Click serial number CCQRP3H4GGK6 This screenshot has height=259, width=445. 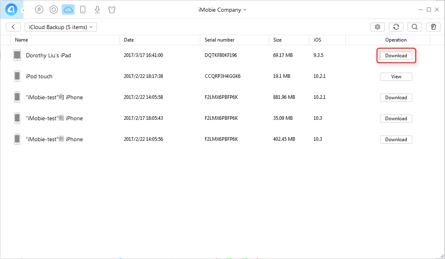(222, 76)
